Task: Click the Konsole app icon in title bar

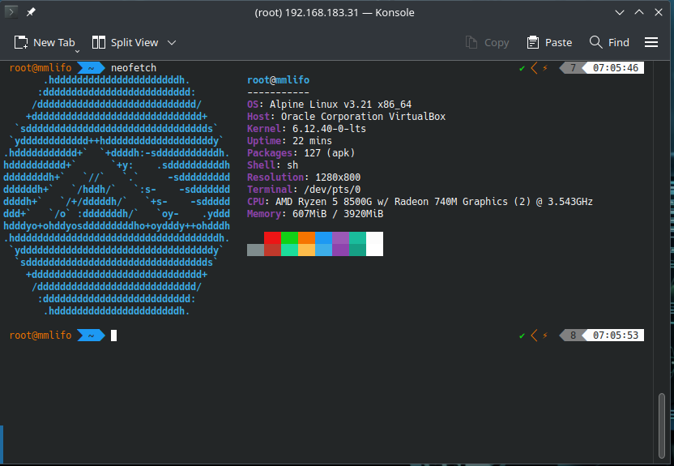Action: pos(11,12)
